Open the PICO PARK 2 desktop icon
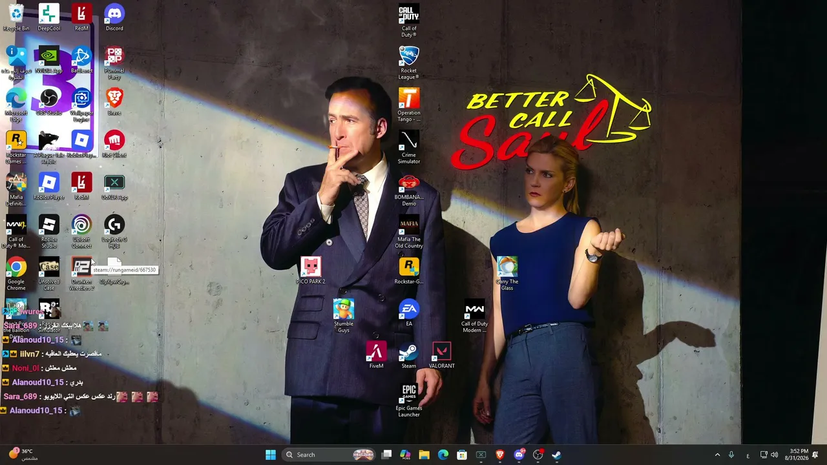This screenshot has width=827, height=465. 311,271
